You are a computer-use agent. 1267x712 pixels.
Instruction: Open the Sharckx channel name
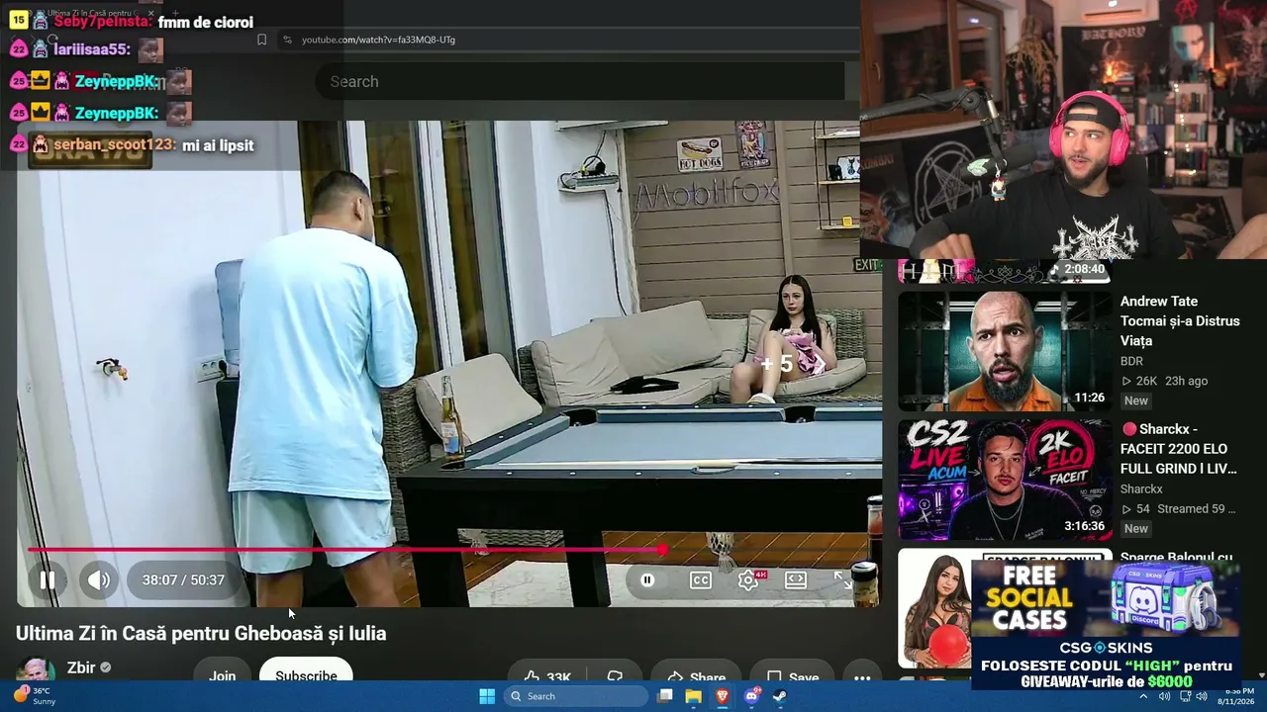(x=1141, y=489)
